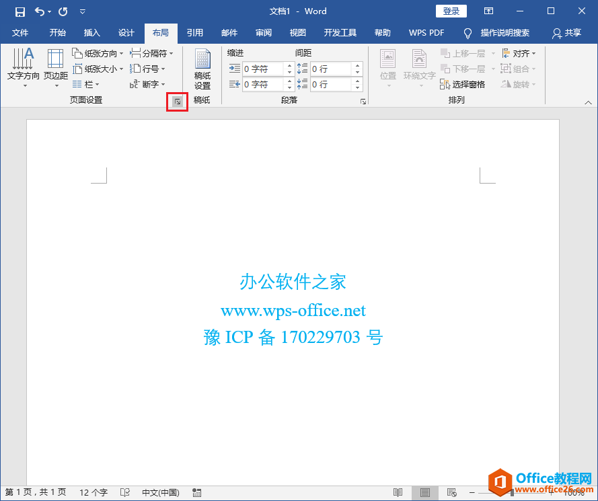Viewport: 598px width, 501px height.
Task: Redo the last action
Action: point(63,11)
